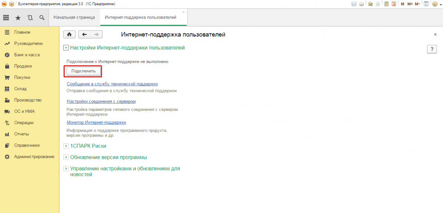Click the M+ memory add button
Viewport: 443px width, 213px height.
[x=410, y=4]
